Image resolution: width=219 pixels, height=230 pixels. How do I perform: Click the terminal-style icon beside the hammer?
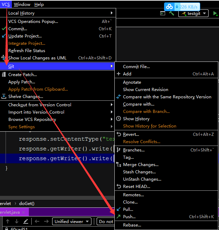tap(163, 14)
